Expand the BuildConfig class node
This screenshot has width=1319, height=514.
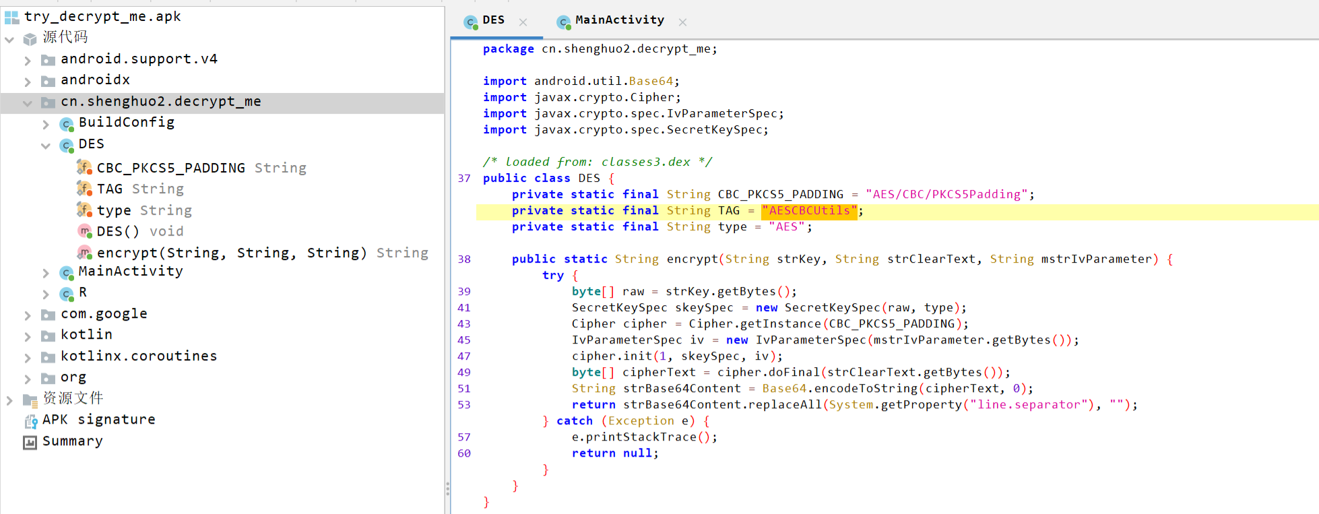46,125
